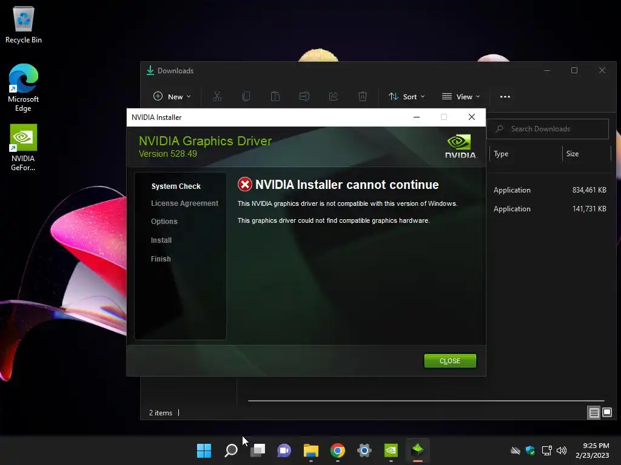This screenshot has width=621, height=465.
Task: Click the CLOSE button in NVIDIA Installer
Action: point(450,361)
